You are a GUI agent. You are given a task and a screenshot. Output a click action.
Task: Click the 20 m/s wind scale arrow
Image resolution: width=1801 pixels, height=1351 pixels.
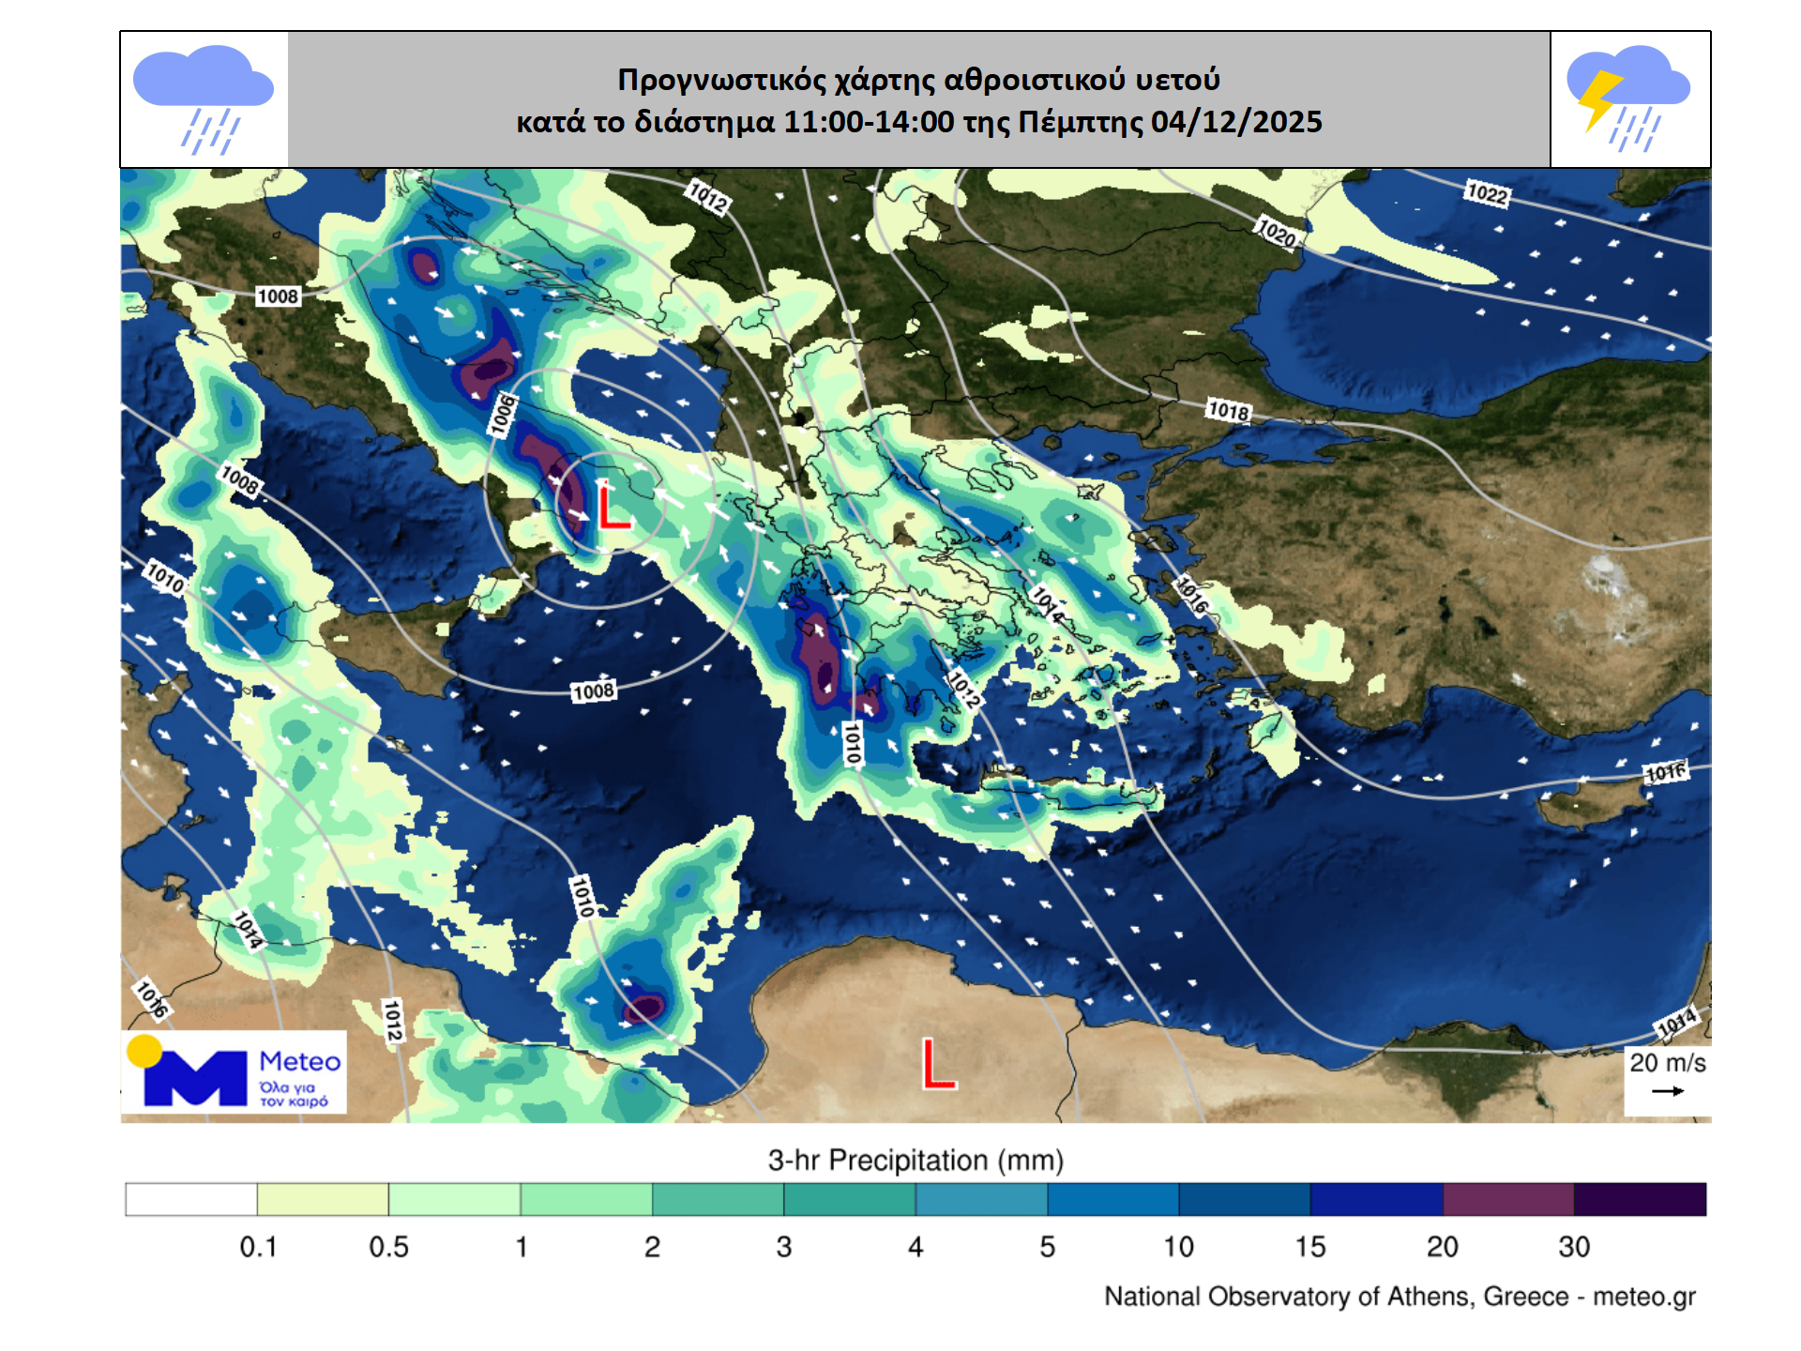coord(1668,1091)
